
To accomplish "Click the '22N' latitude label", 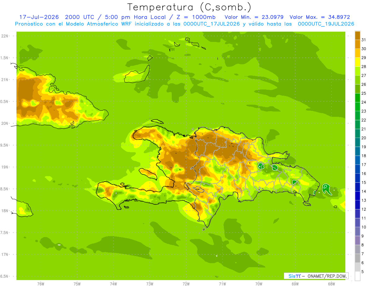I will 5,36.
